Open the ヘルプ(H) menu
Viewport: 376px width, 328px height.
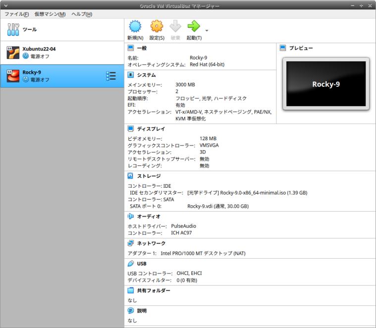point(82,14)
